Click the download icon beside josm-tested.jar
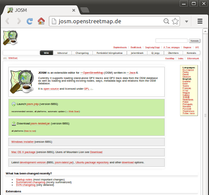This screenshot has width=209, height=195. pos(14,124)
